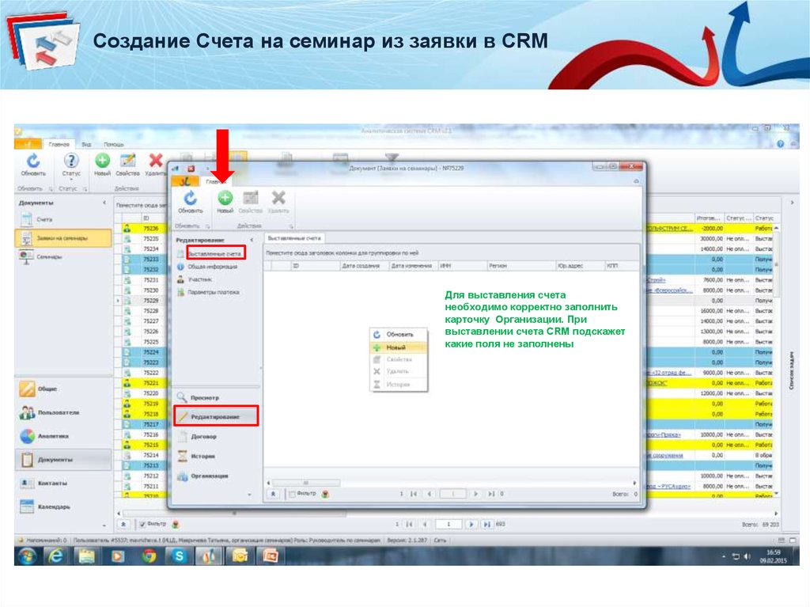This screenshot has width=810, height=607.
Task: Choose Удалить in context menu
Action: 399,372
